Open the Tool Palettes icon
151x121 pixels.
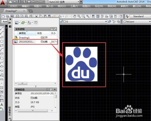click(x=102, y=16)
